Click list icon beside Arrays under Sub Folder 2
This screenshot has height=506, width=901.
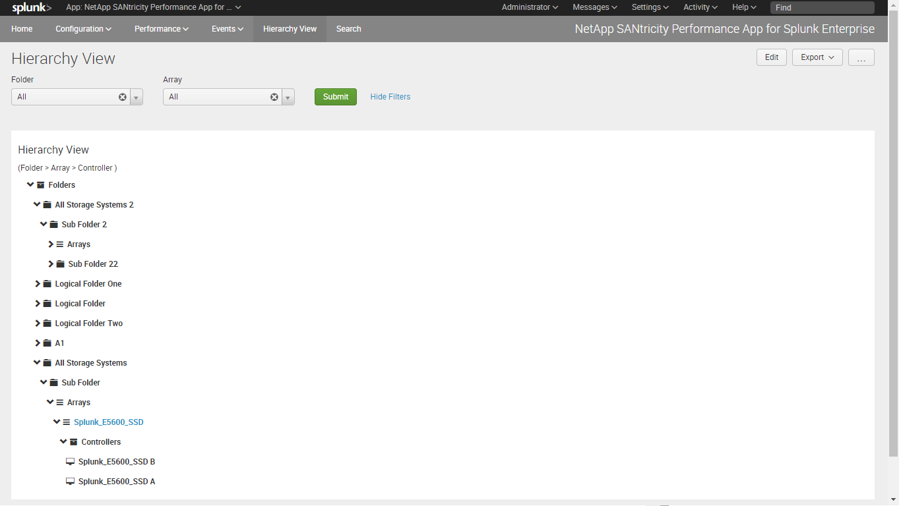60,244
